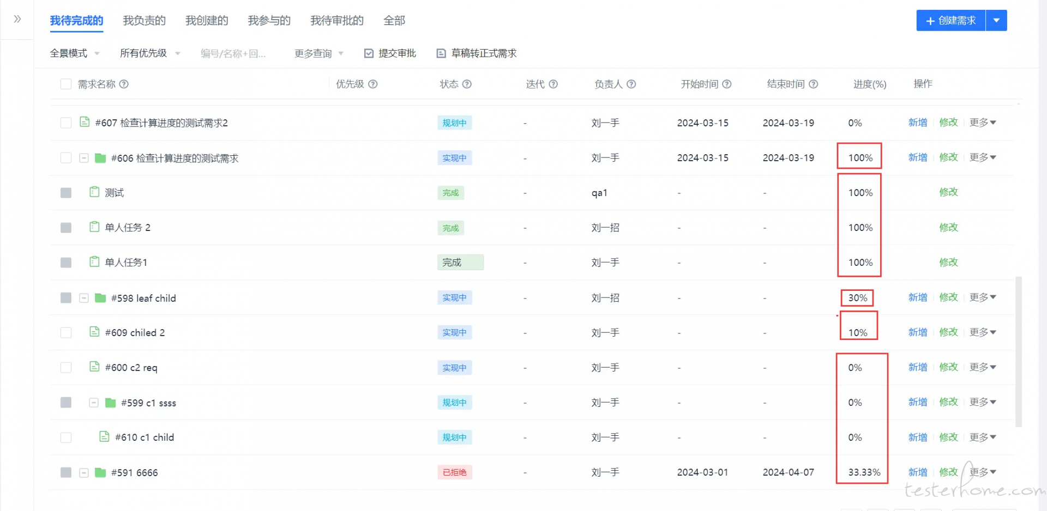Viewport: 1047px width, 511px height.
Task: Open requirement #591 6666 title
Action: 135,472
